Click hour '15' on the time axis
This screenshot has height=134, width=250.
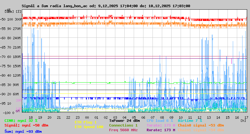[227, 117]
